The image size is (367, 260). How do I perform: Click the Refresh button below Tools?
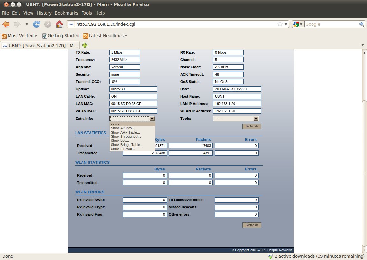pyautogui.click(x=252, y=126)
